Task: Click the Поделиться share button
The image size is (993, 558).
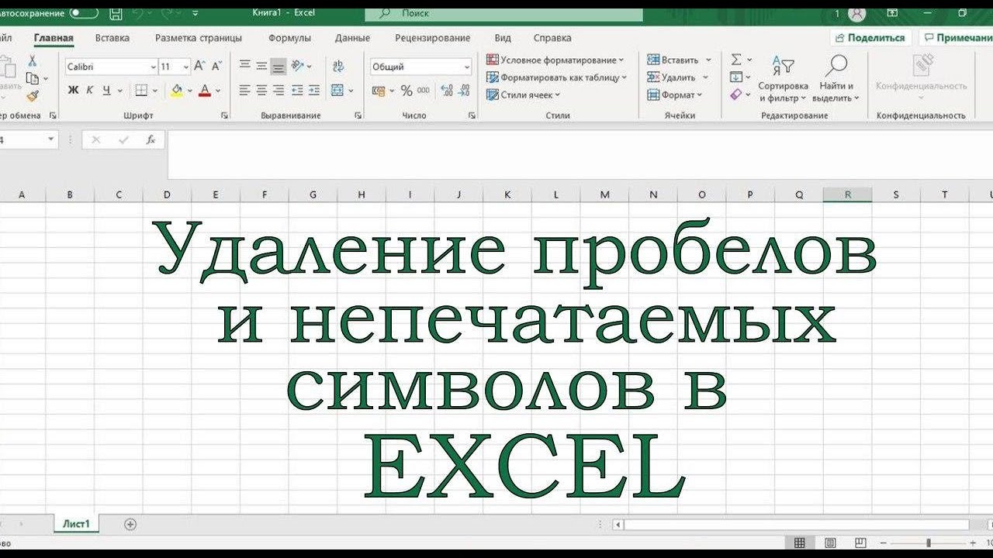Action: [870, 38]
